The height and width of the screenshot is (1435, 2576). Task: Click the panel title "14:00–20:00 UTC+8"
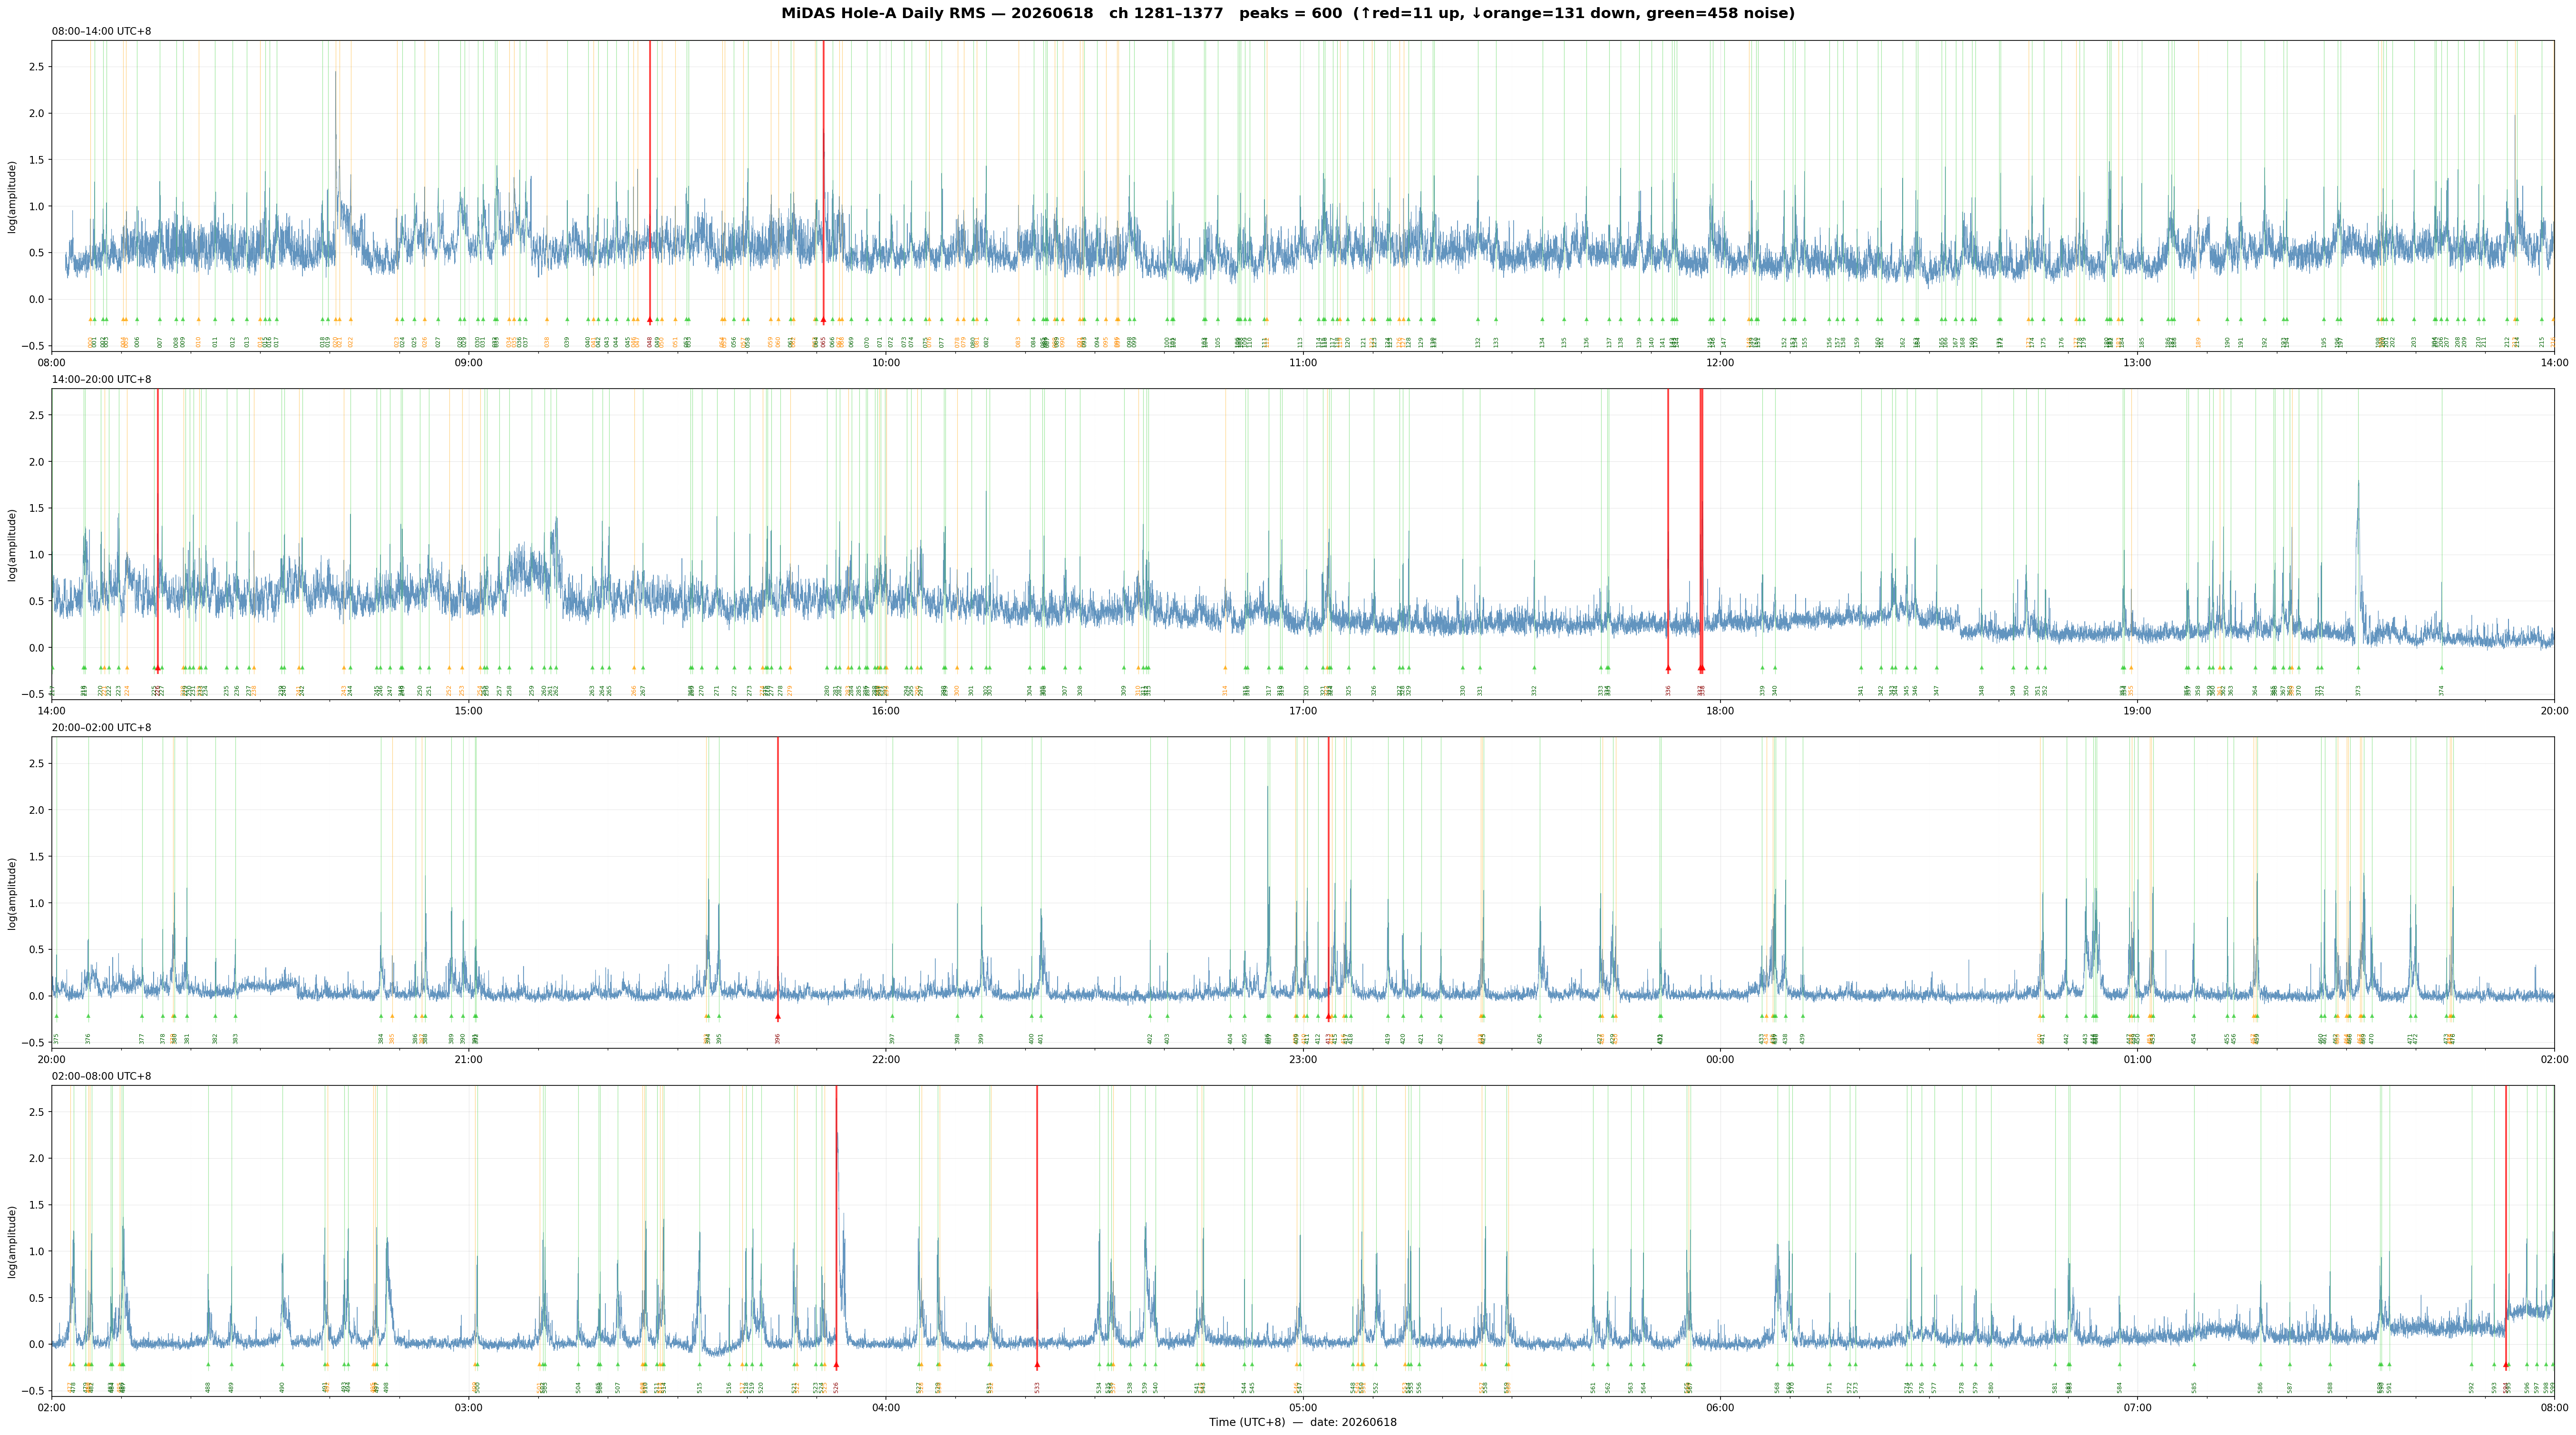[102, 380]
